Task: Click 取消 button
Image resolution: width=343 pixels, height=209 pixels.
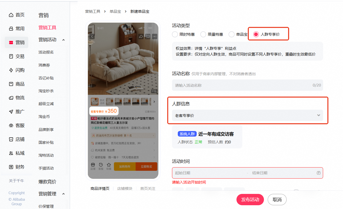Action: (277, 200)
